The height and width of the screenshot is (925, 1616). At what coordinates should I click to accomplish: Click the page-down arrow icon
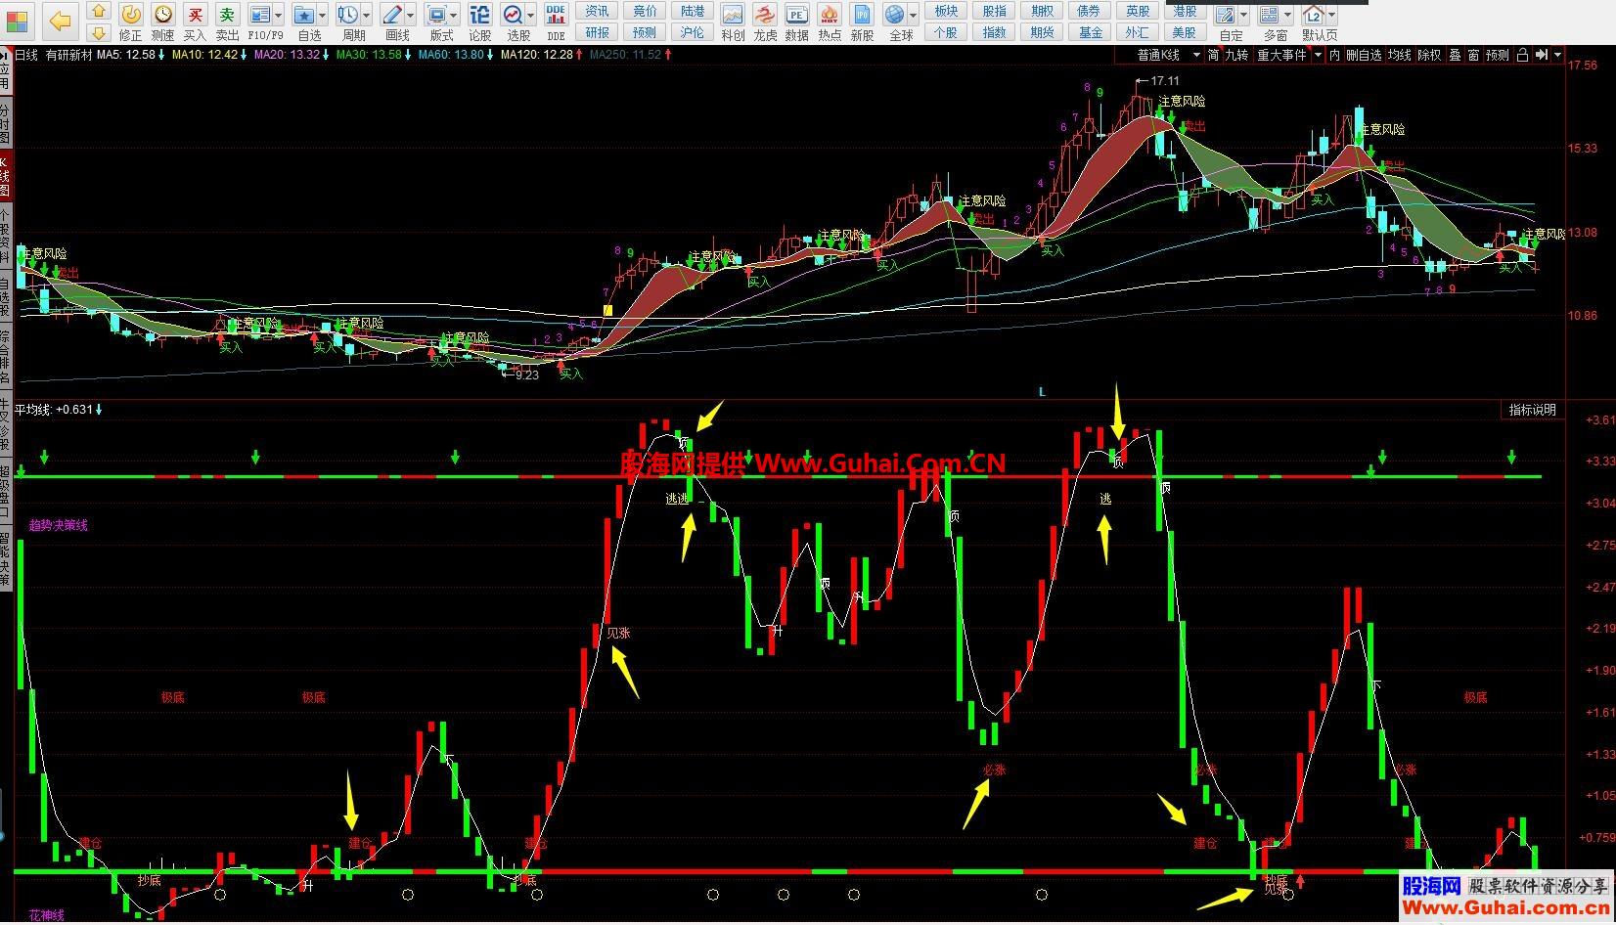[x=98, y=32]
